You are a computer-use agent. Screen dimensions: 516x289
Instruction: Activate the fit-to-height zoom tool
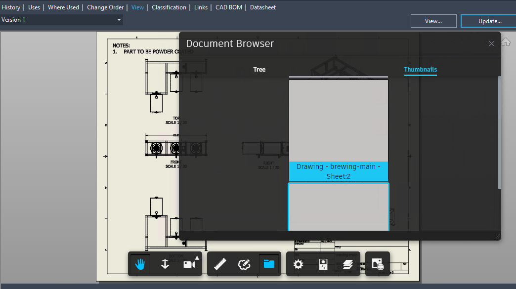point(165,263)
